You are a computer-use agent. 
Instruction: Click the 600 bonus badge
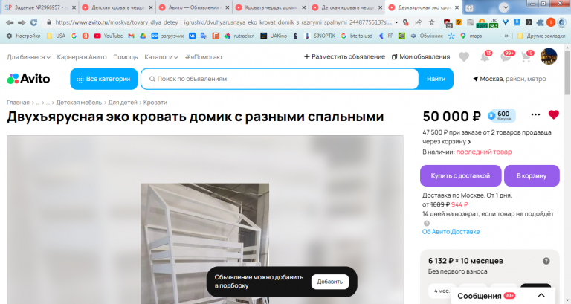tap(502, 116)
